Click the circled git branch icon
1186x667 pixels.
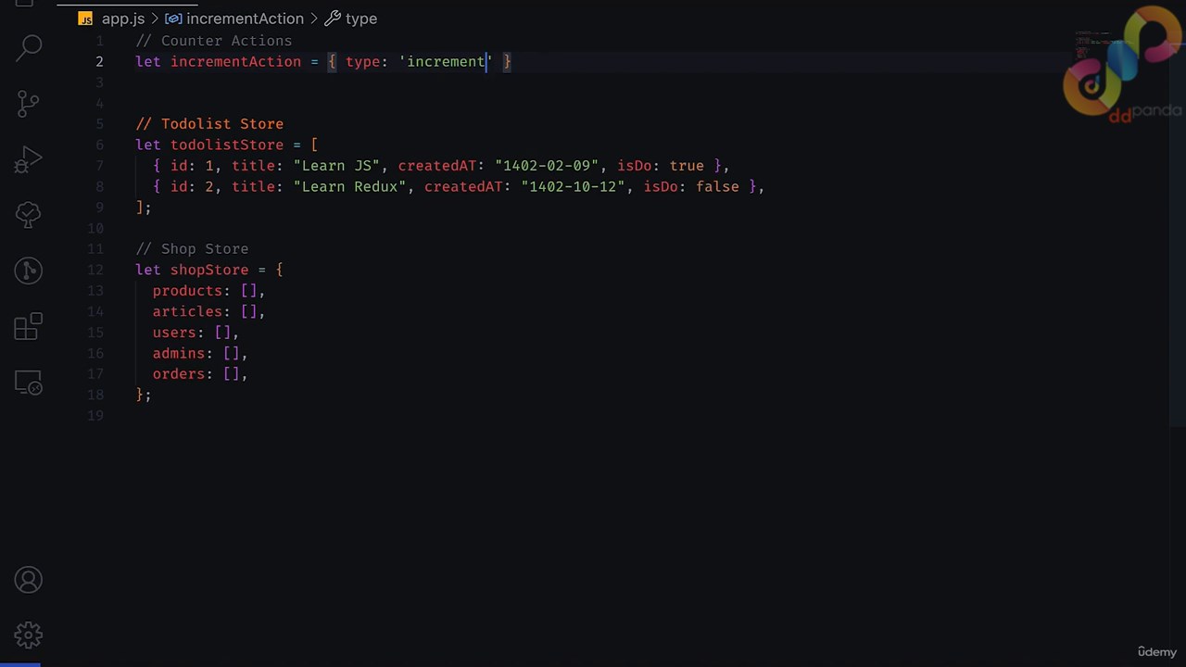[29, 271]
